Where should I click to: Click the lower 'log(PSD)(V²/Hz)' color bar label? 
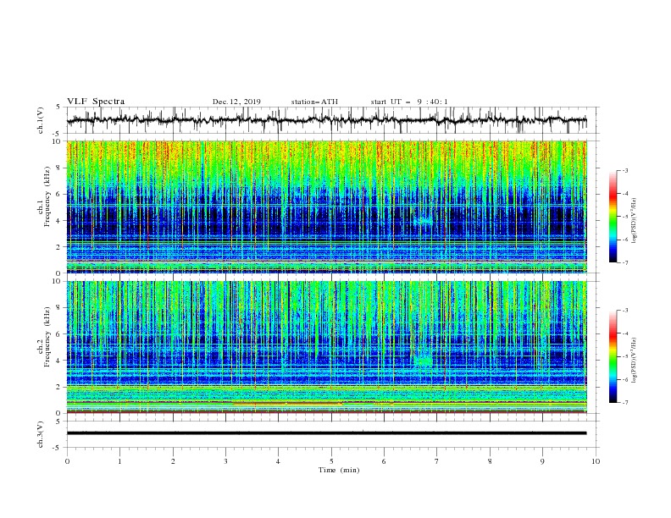tap(634, 361)
